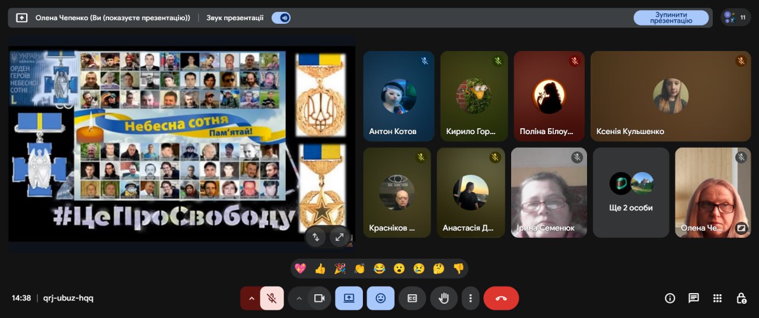Raise hand using the hand icon

[x=444, y=298]
